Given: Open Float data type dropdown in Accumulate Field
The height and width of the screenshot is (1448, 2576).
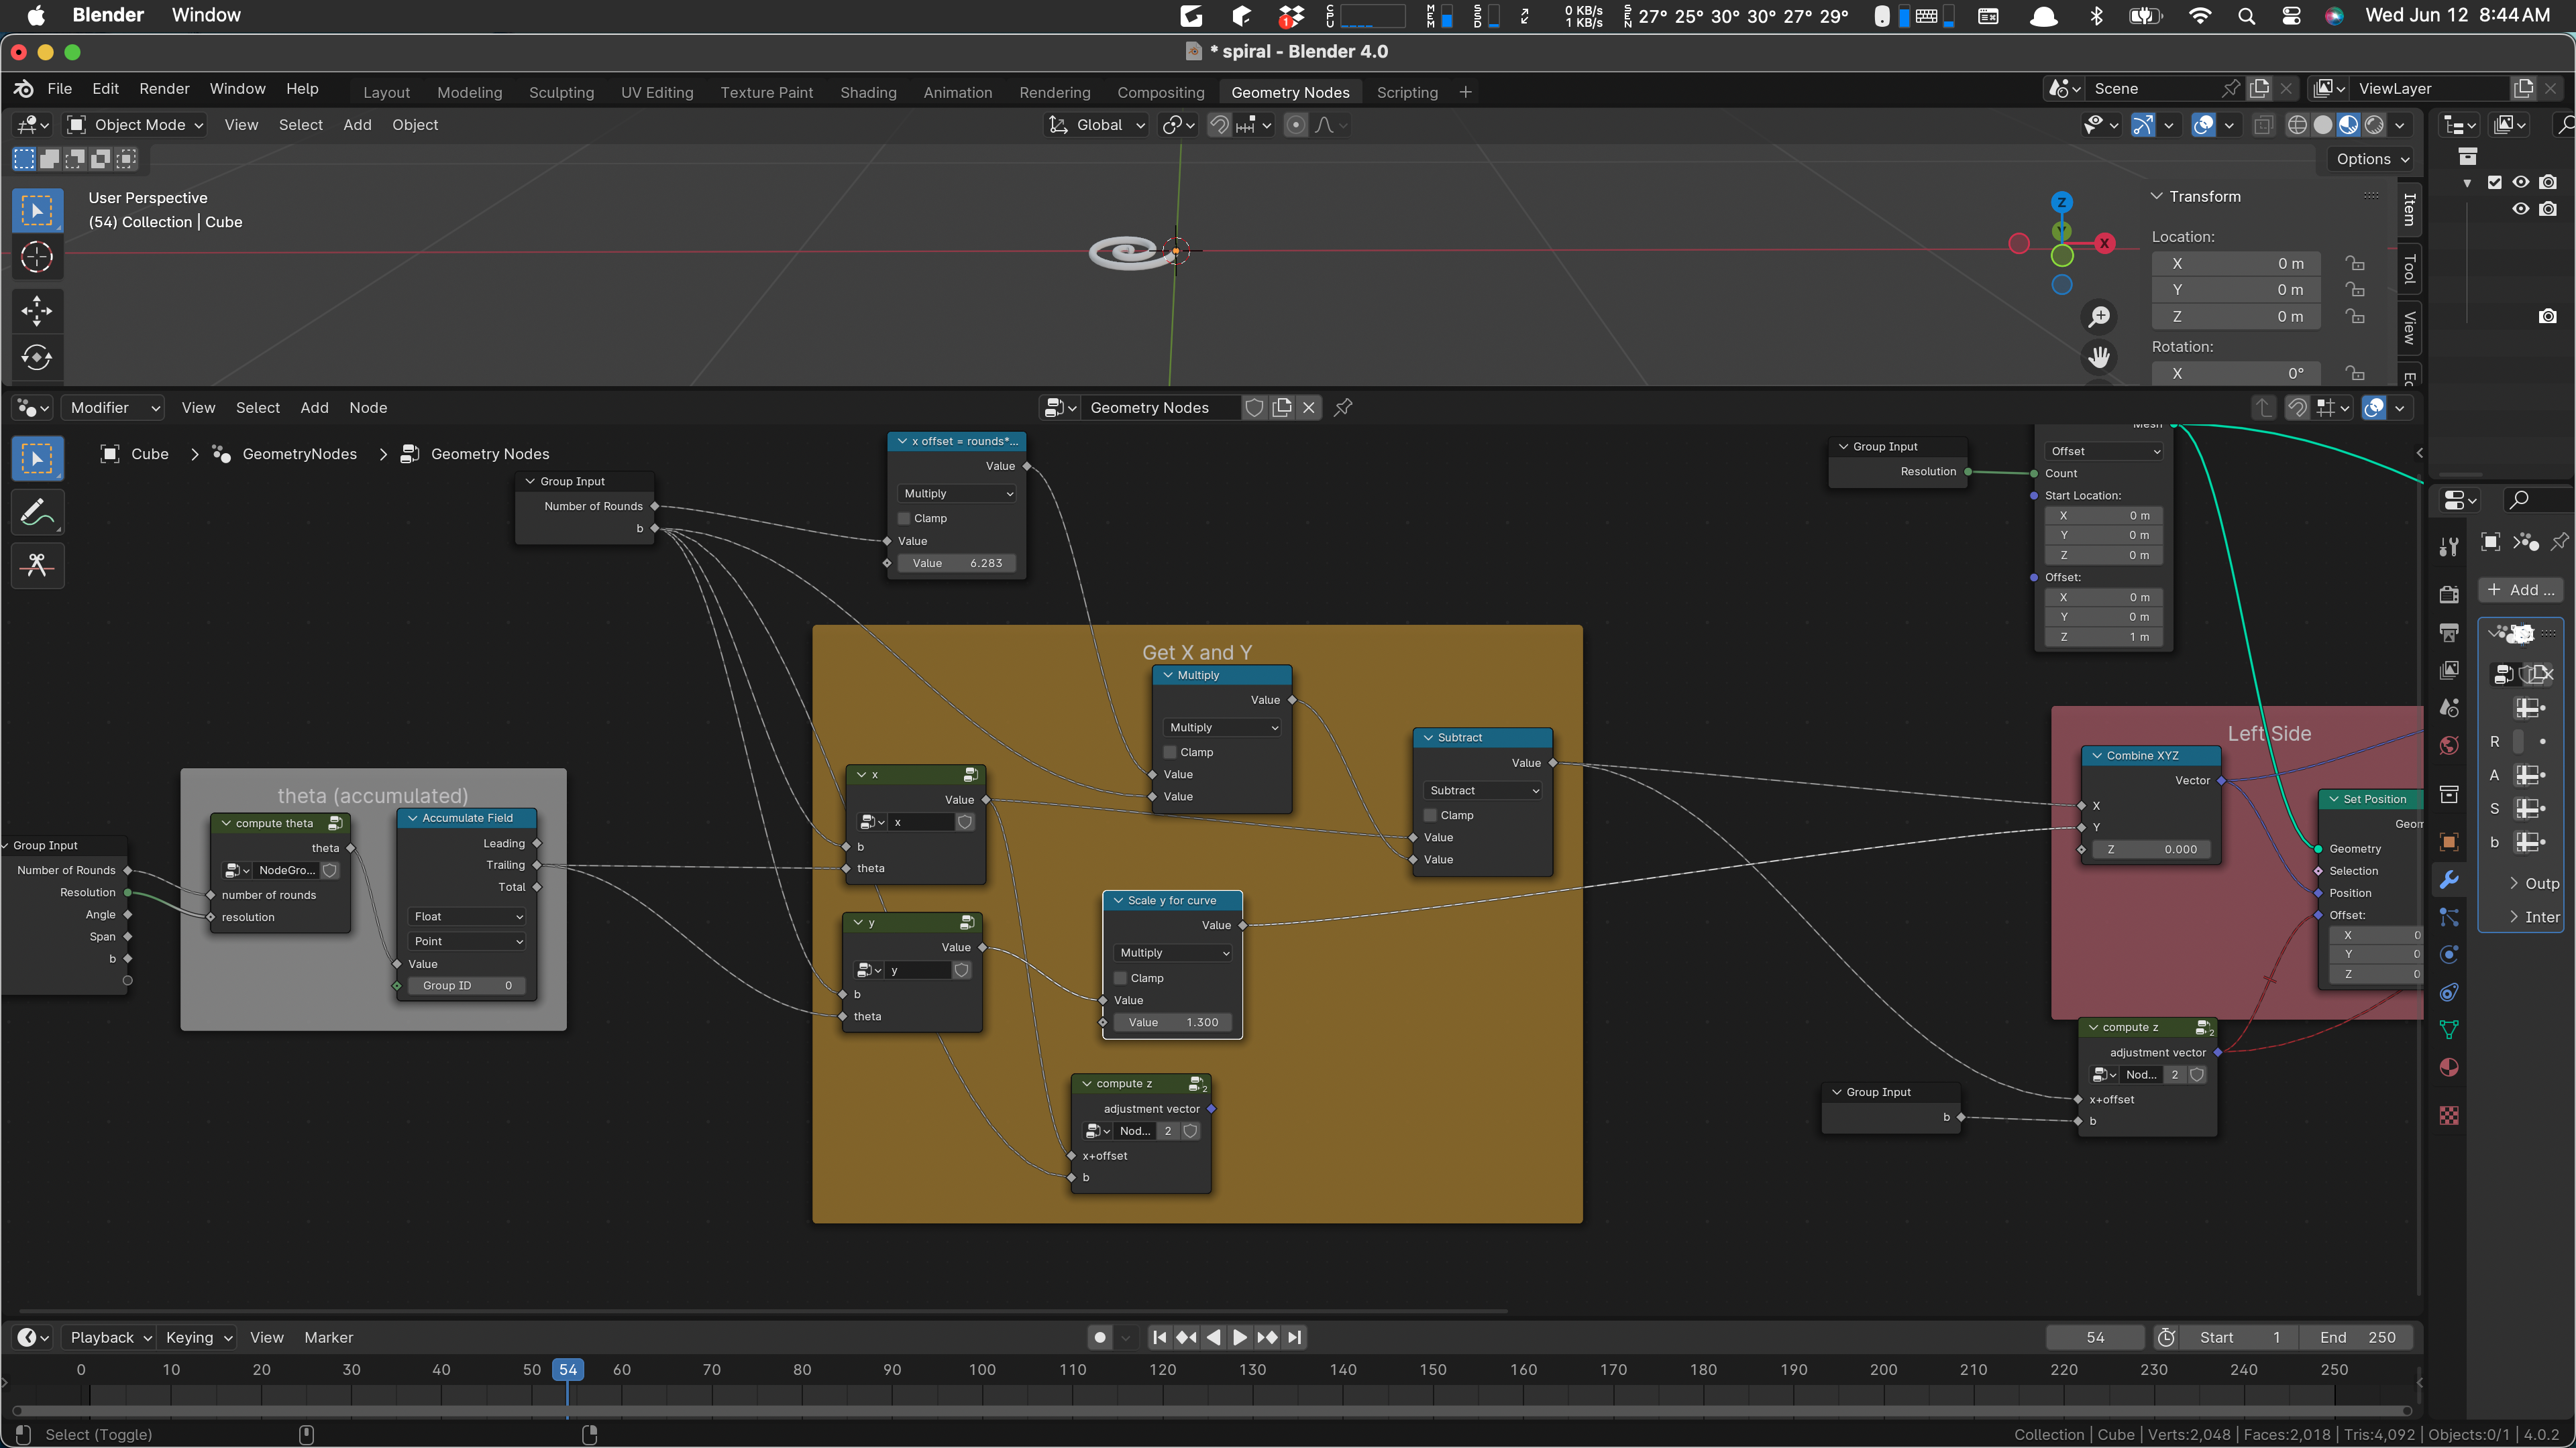Looking at the screenshot, I should coord(468,916).
